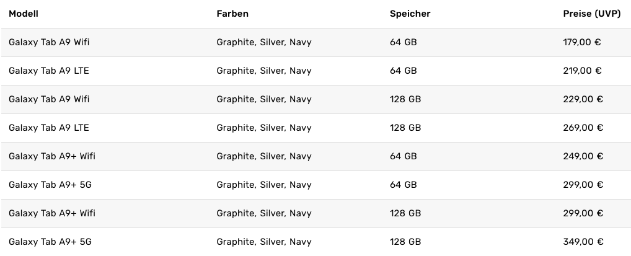This screenshot has width=631, height=256.
Task: Click the last row Galaxy Tab A9+ 5G
Action: coord(315,242)
